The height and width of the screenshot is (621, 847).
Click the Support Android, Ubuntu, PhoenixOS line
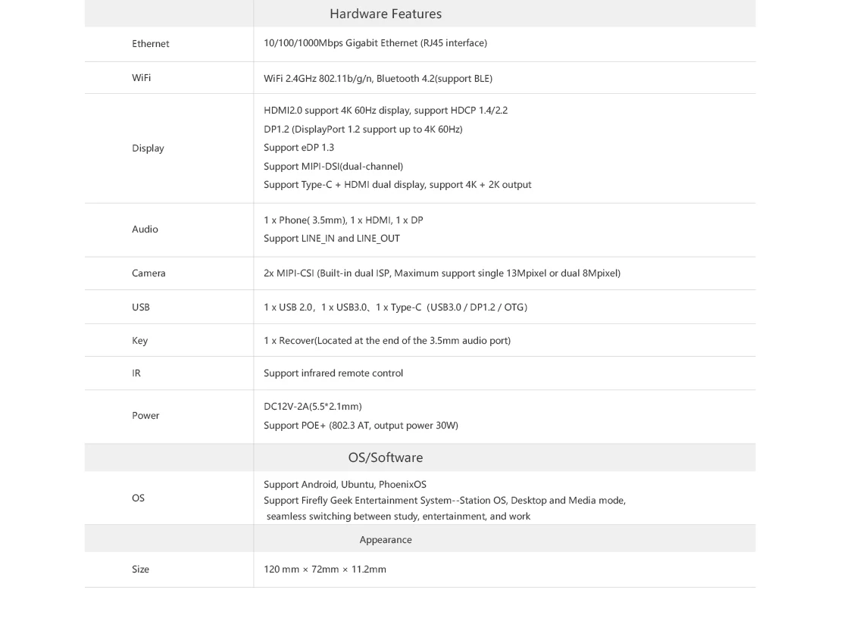click(345, 485)
